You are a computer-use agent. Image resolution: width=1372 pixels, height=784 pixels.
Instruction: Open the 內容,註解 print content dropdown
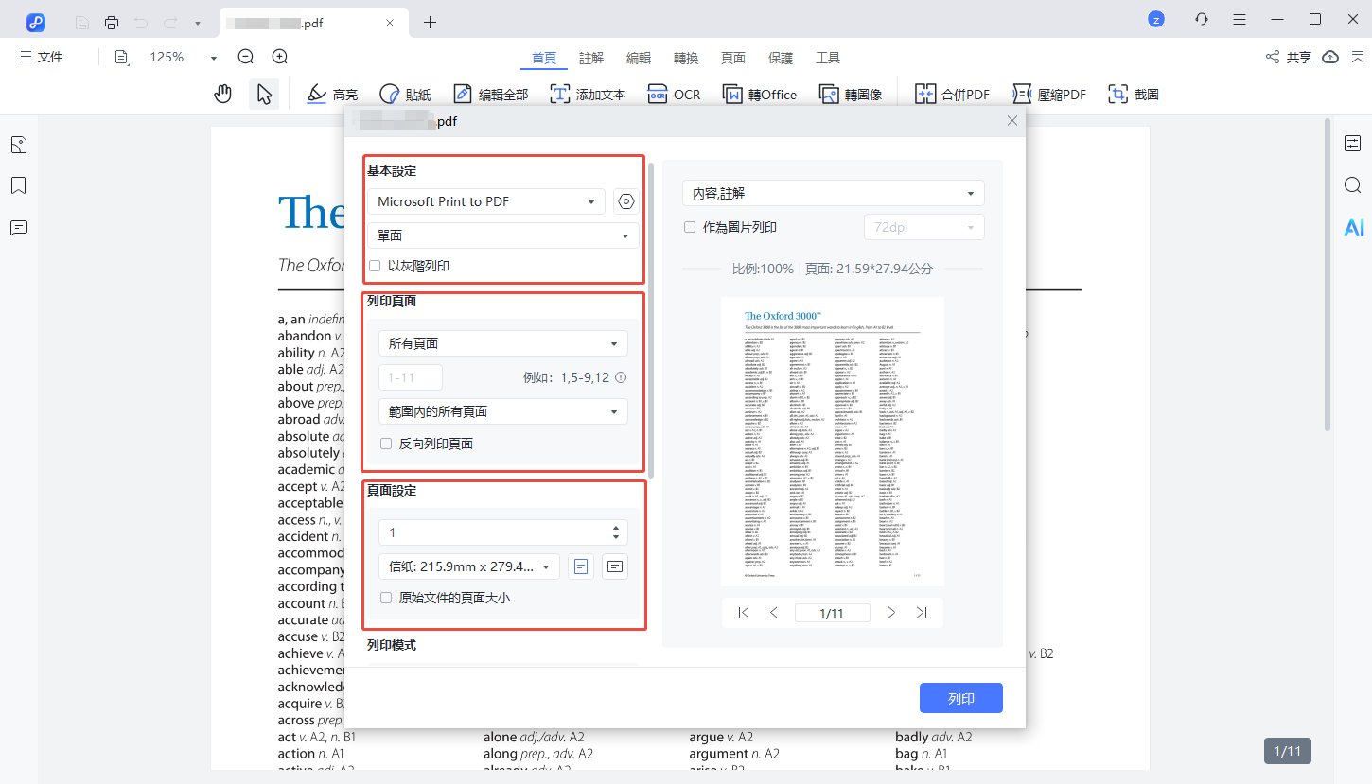tap(833, 193)
